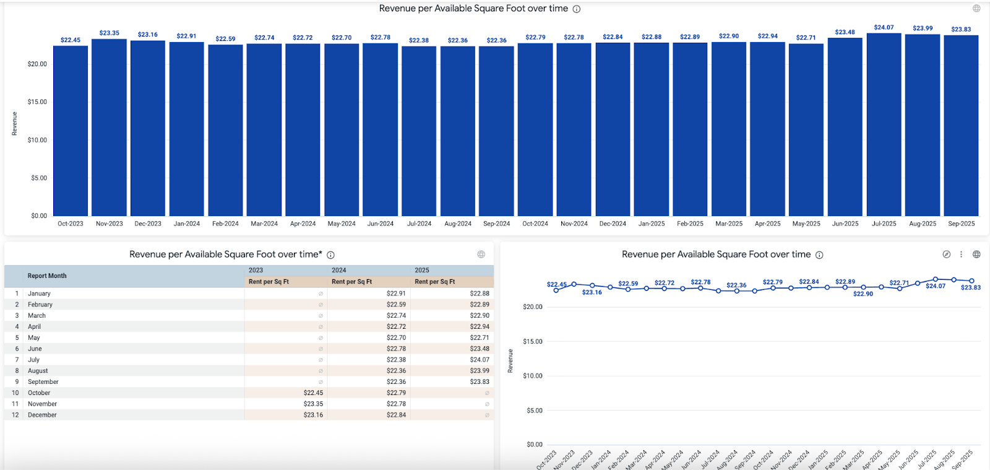
Task: Sort the table by the Report Month header
Action: coord(47,276)
